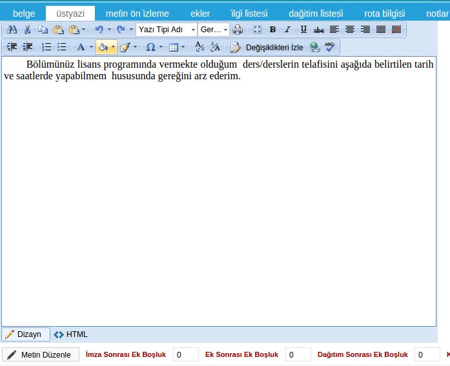
Task: Toggle italic formatting
Action: point(288,30)
